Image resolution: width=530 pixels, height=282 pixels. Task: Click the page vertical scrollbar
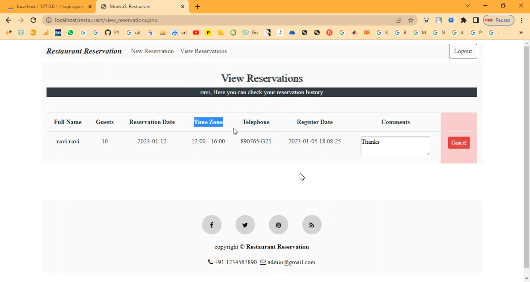coord(526,156)
